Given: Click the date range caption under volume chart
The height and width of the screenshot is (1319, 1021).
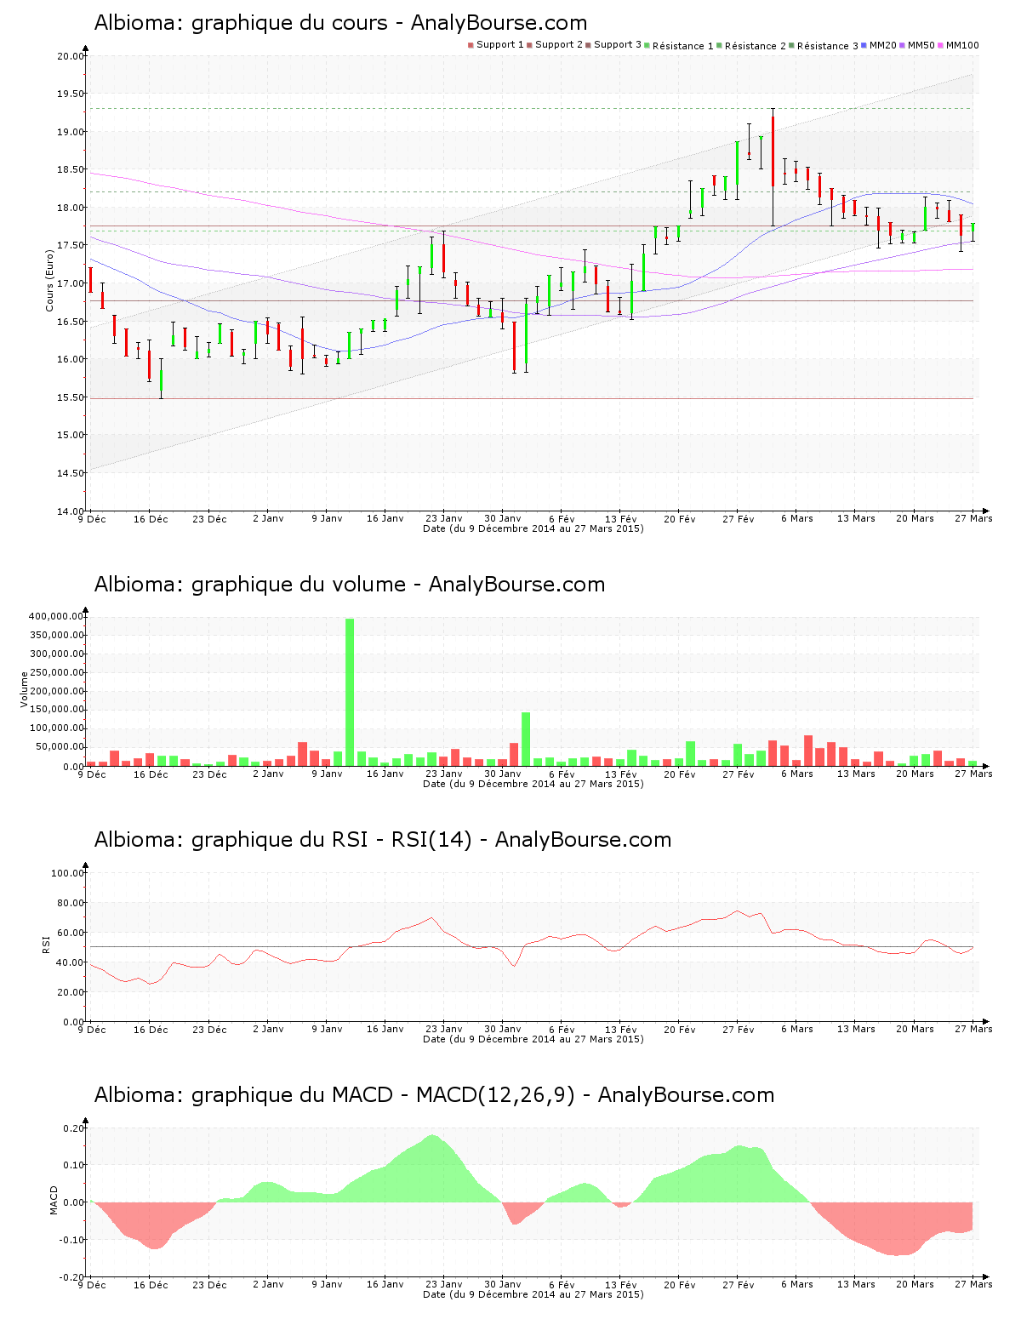Looking at the screenshot, I should (533, 784).
